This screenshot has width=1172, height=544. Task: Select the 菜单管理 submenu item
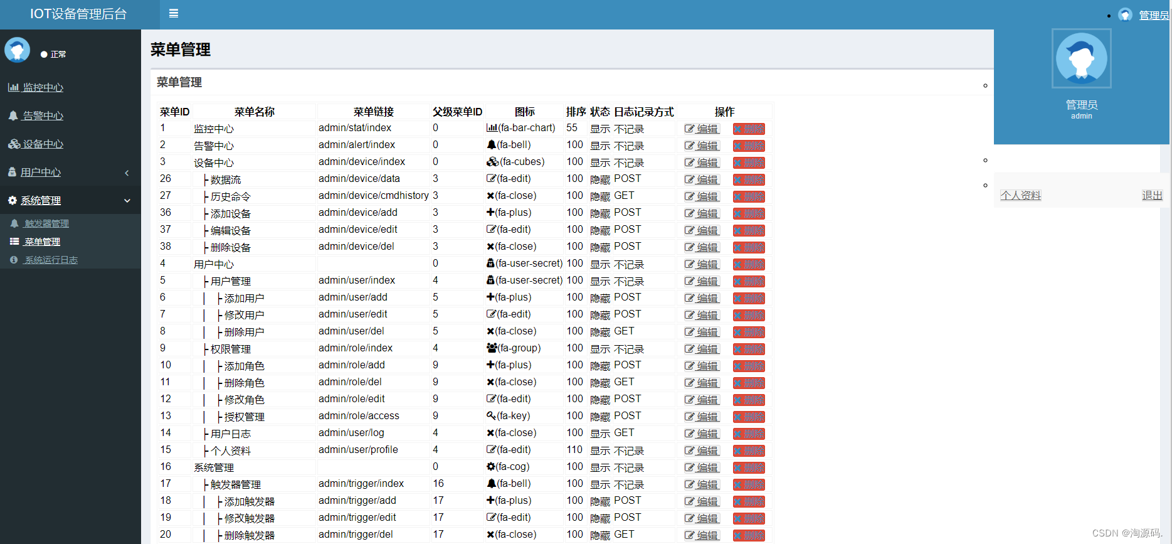pyautogui.click(x=36, y=242)
